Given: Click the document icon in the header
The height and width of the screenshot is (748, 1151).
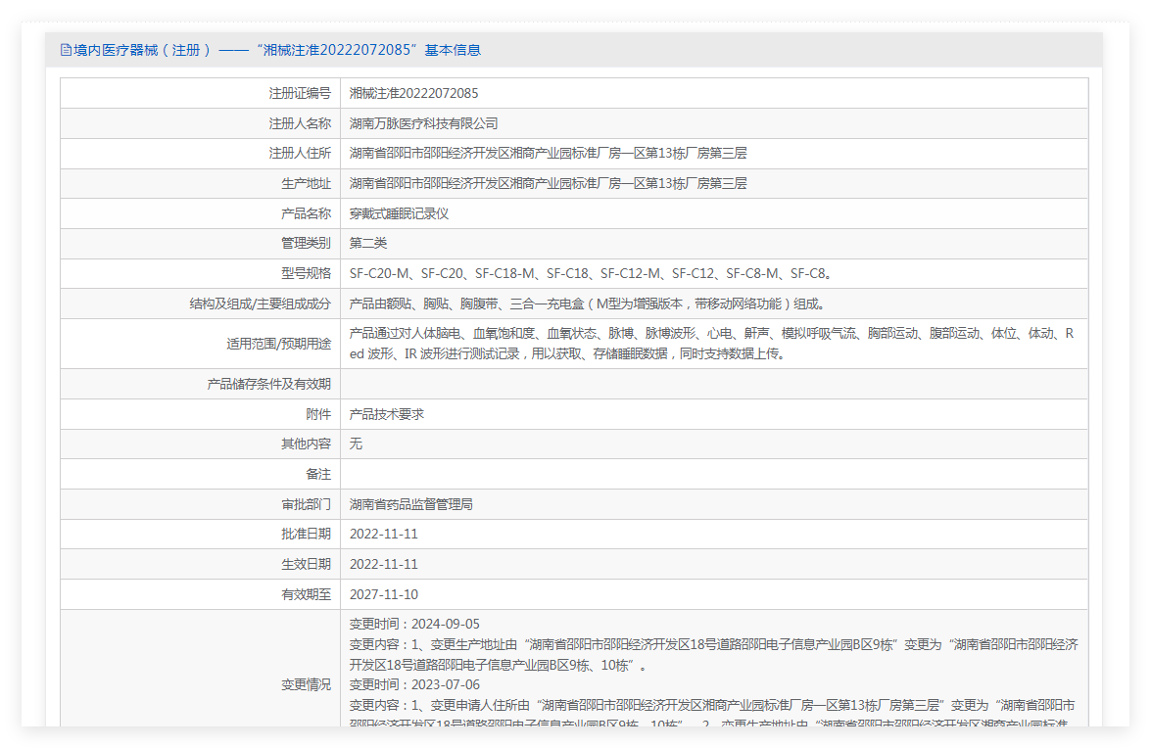Looking at the screenshot, I should click(66, 50).
